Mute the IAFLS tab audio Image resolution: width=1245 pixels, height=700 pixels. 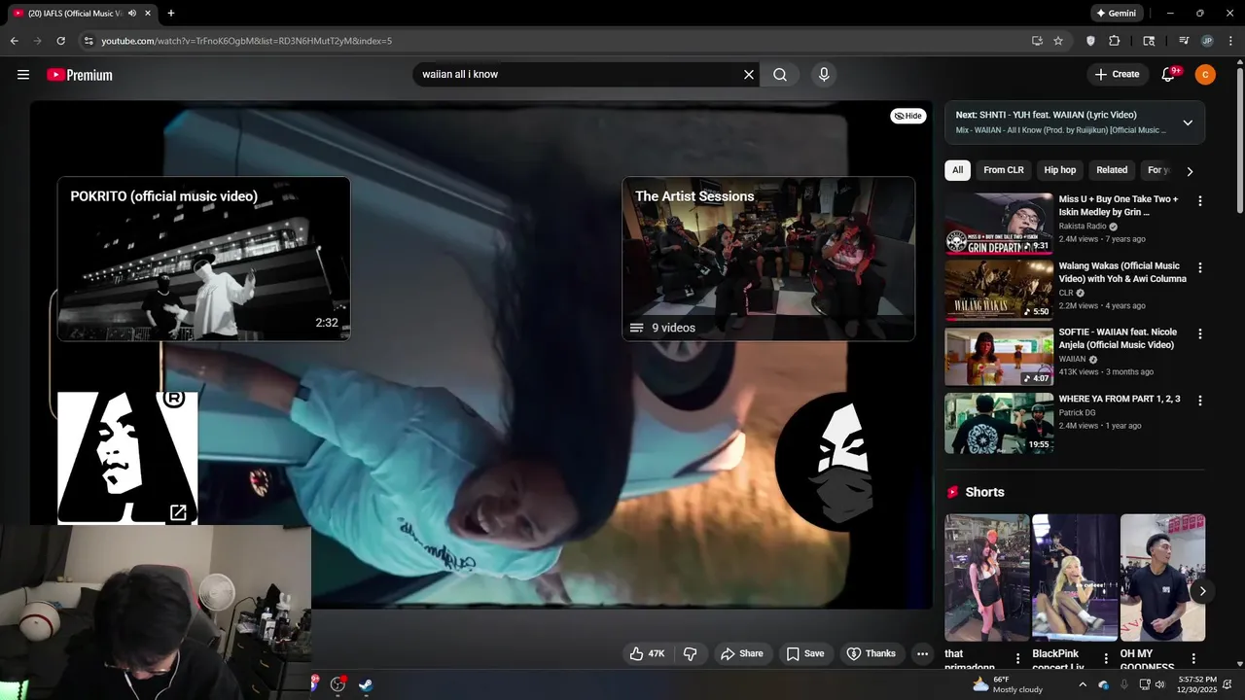[132, 14]
